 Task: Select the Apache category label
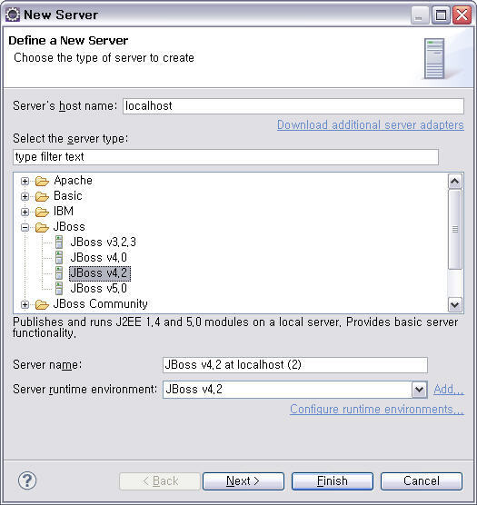coord(73,181)
